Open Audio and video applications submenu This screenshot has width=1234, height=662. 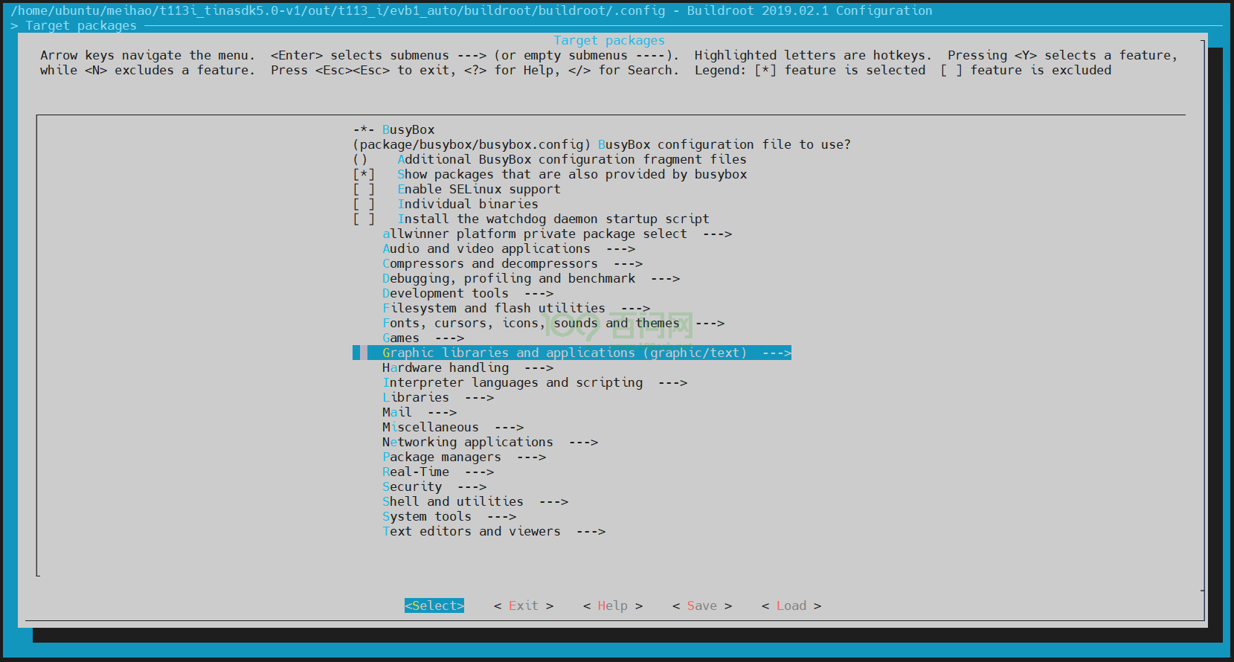click(486, 249)
